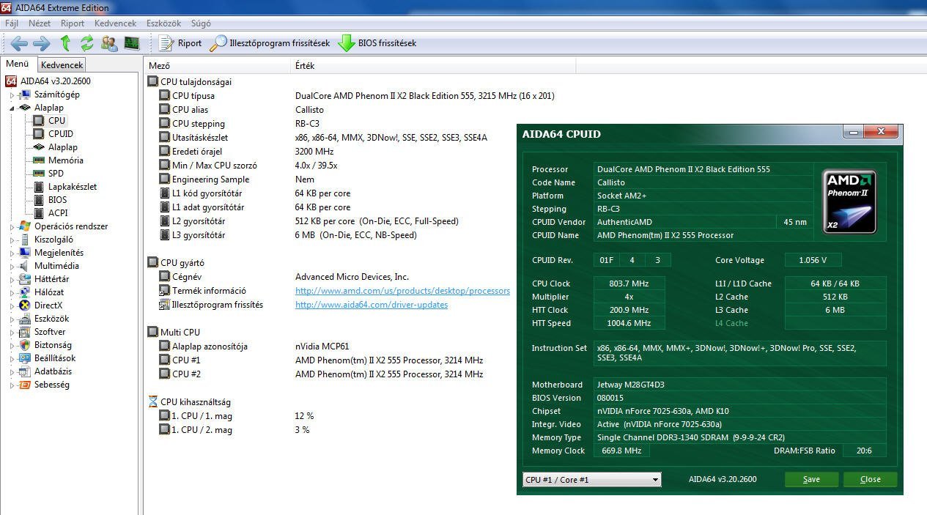Click the green Up arrow toolbar icon
Image resolution: width=927 pixels, height=515 pixels.
point(65,43)
